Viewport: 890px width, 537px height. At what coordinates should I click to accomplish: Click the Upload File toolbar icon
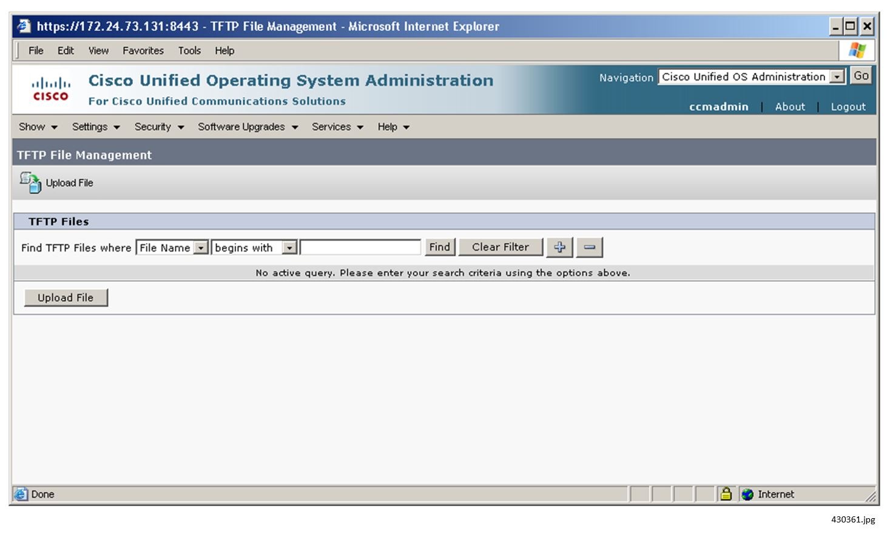point(30,182)
